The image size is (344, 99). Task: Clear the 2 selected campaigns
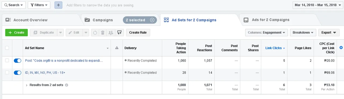point(152,20)
